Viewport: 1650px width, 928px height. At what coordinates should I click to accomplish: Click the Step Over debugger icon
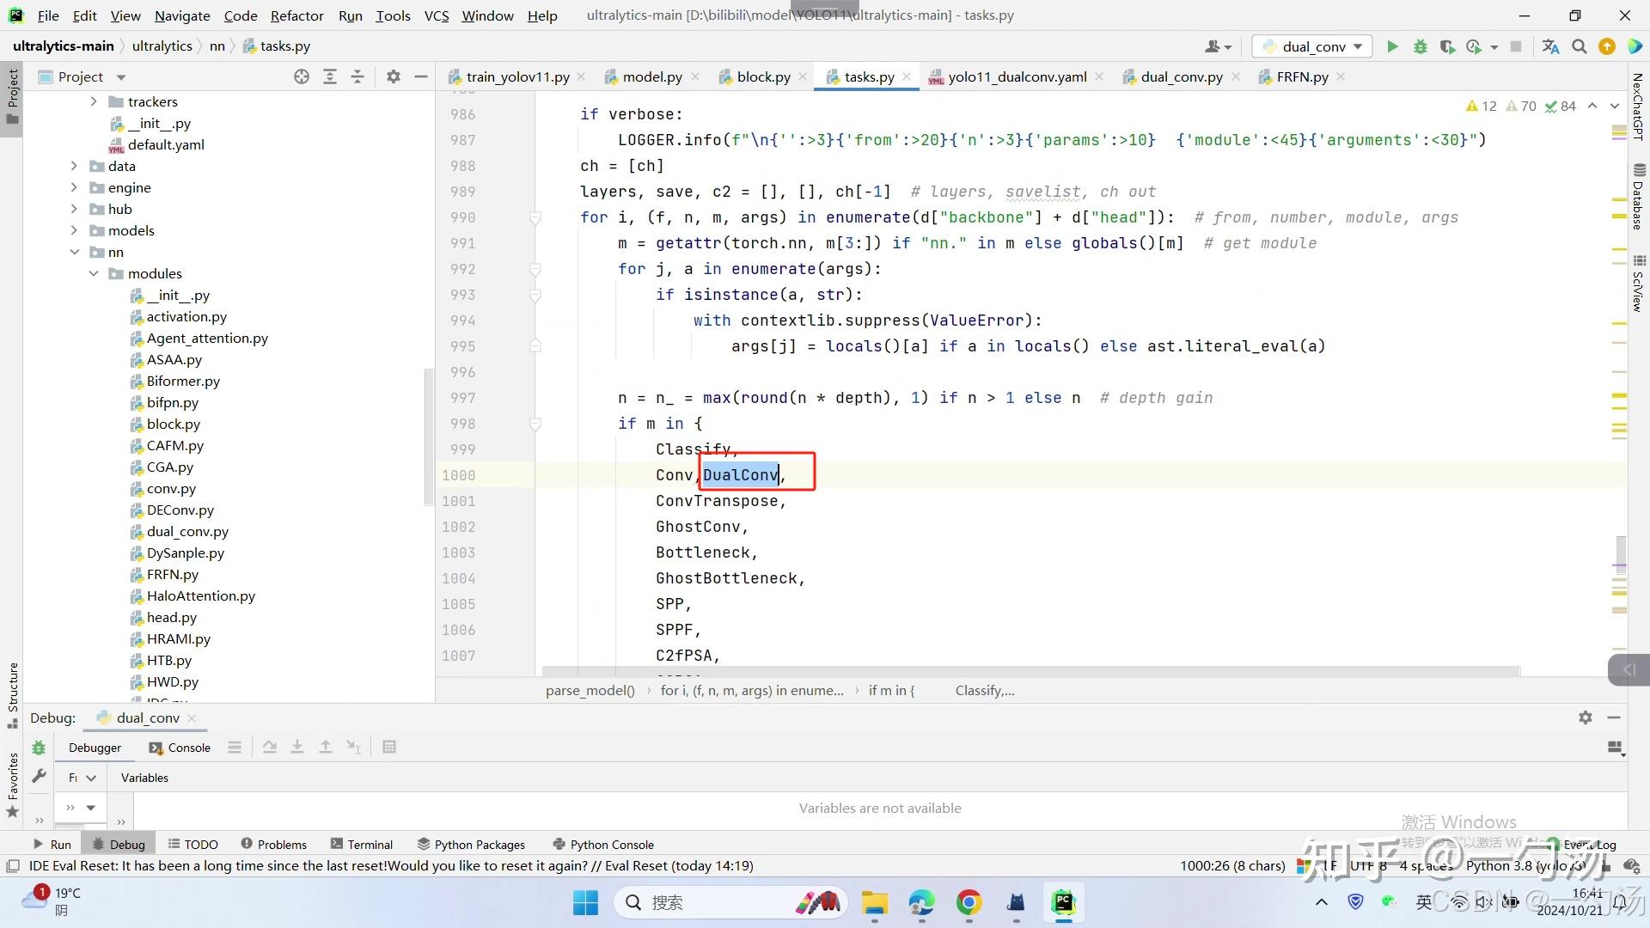[270, 748]
